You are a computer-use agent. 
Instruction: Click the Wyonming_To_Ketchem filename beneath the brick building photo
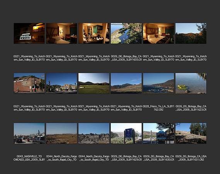tap(29, 108)
